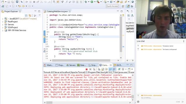Open the Run button dropdown arrow
Screen dimensions: 186x104
[95, 2]
